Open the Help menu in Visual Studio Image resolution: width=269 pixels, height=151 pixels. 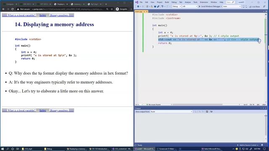point(222,2)
